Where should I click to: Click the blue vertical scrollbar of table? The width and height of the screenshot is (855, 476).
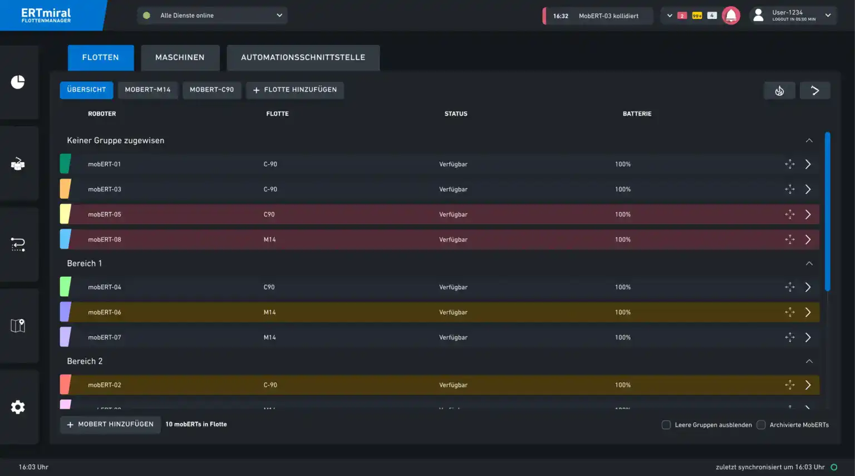828,212
